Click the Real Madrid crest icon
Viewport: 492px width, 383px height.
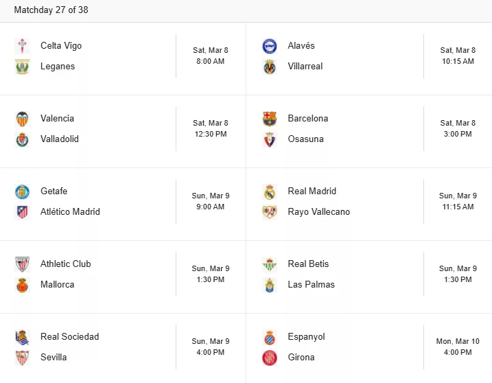click(x=270, y=191)
